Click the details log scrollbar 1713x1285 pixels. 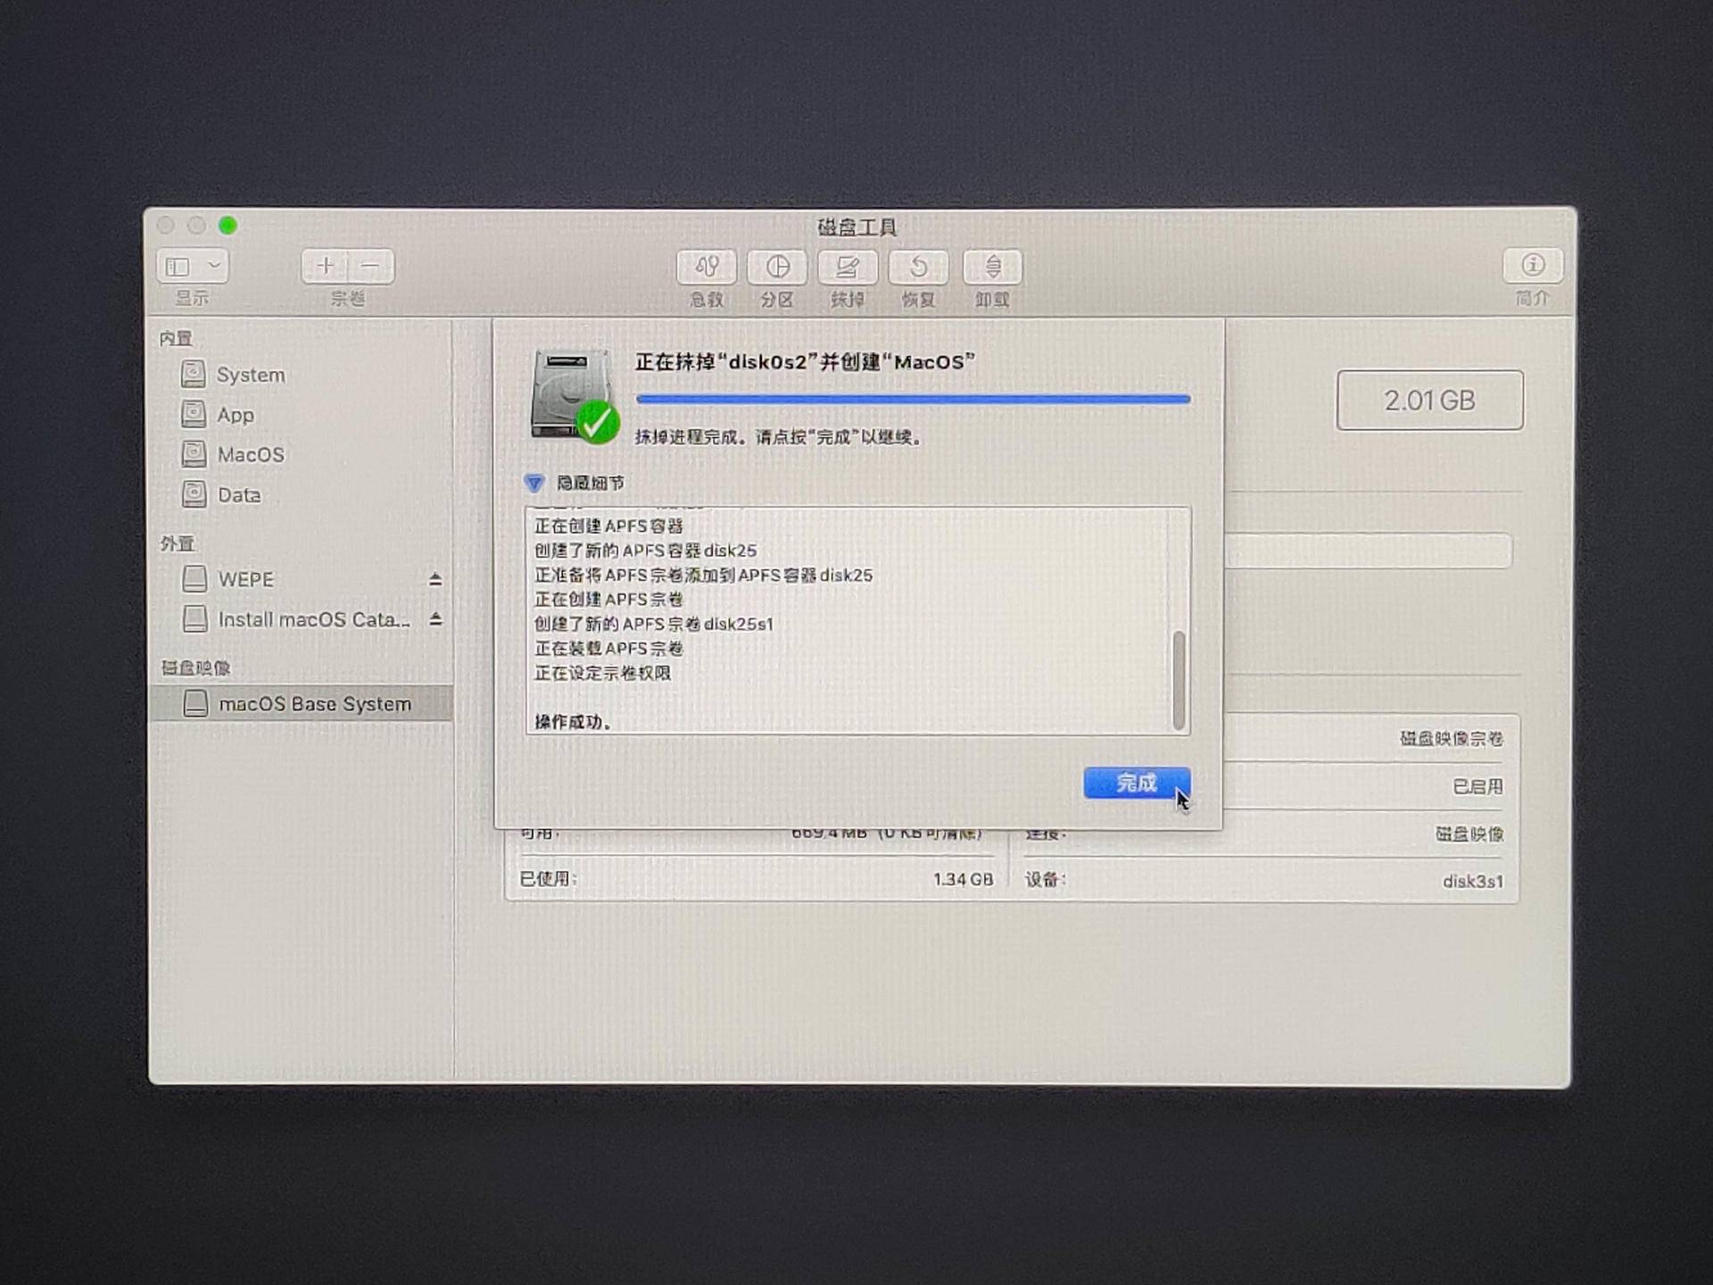point(1179,680)
